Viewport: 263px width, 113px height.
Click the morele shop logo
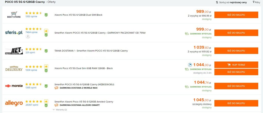point(14,86)
